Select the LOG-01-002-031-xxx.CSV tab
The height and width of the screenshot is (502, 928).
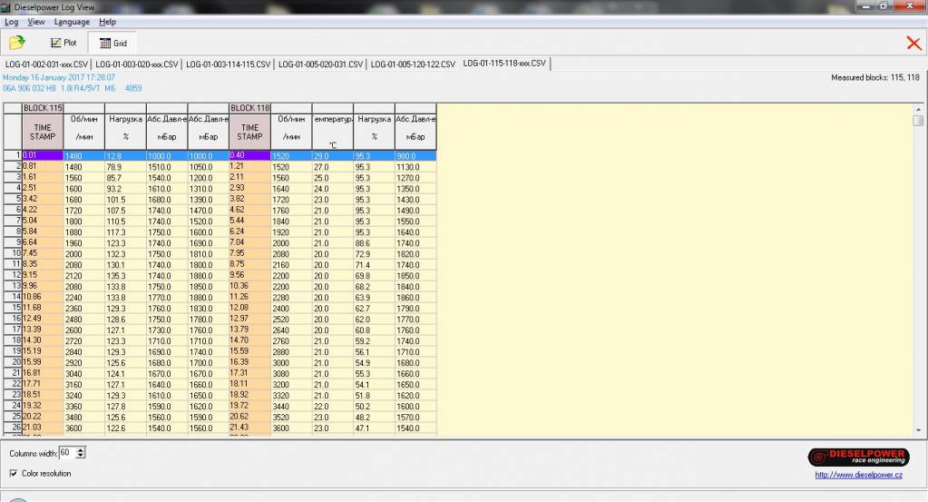pyautogui.click(x=46, y=64)
